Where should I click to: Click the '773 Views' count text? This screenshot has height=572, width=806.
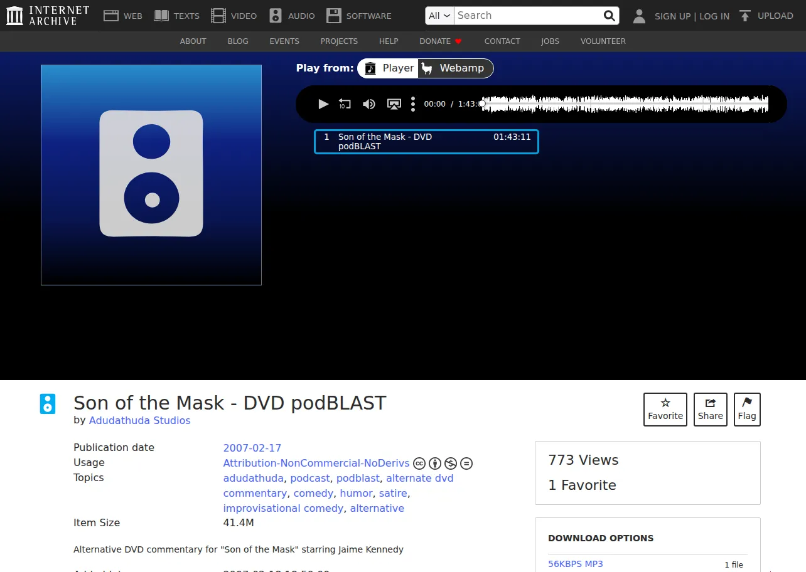pos(583,460)
